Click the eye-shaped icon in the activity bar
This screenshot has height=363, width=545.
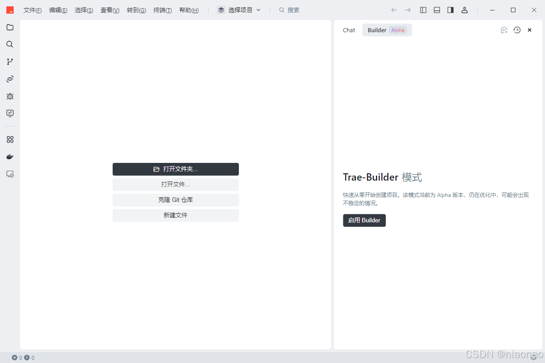point(10,79)
